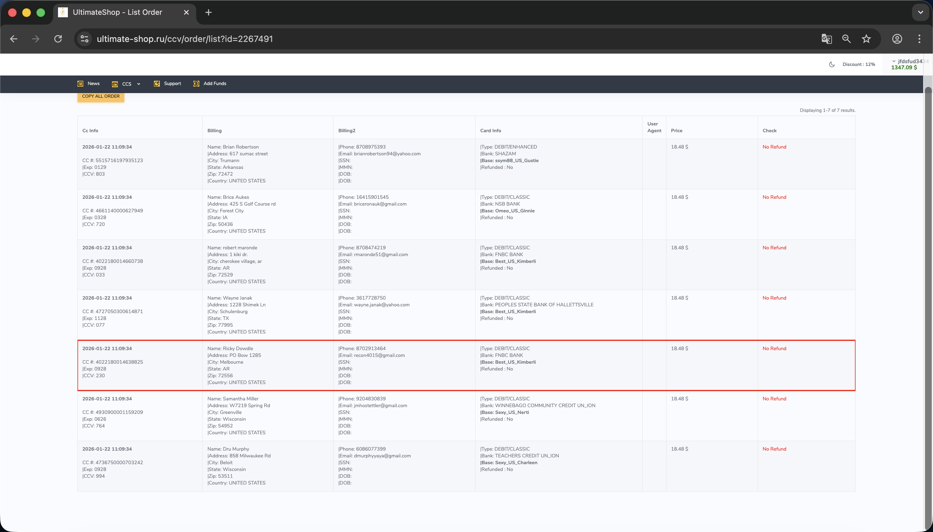Bookmark this page with the star icon
This screenshot has height=532, width=933.
click(x=866, y=39)
